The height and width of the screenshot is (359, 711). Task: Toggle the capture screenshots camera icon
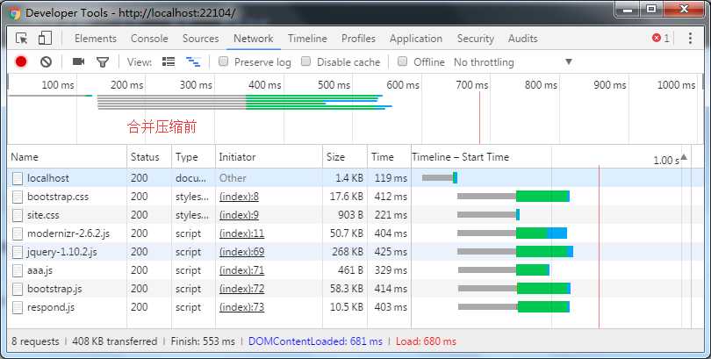click(78, 61)
